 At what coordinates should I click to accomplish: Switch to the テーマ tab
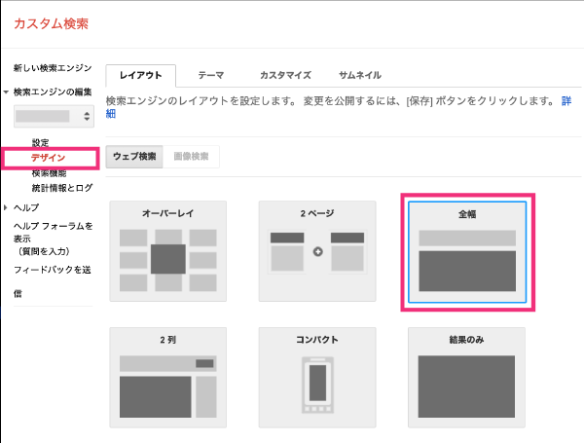[x=211, y=75]
